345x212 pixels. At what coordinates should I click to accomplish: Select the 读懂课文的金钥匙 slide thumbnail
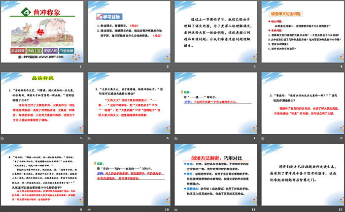click(x=303, y=32)
